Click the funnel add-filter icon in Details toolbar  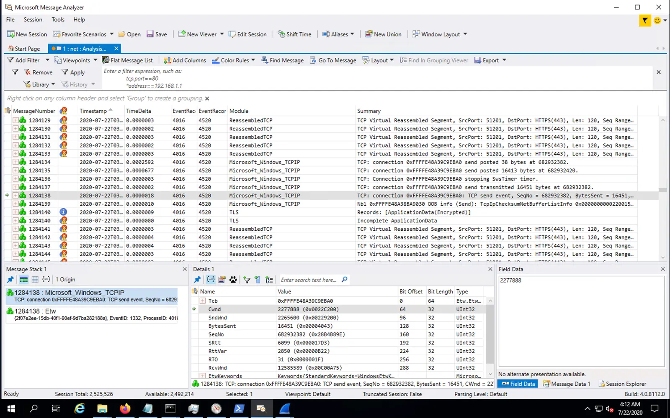(247, 280)
